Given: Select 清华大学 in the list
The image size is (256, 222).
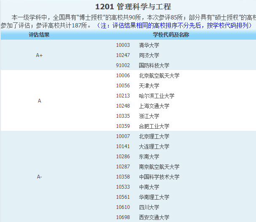Looking at the screenshot, I should tap(149, 45).
